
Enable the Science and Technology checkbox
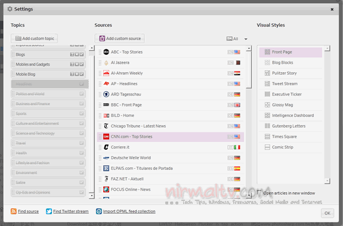82,133
